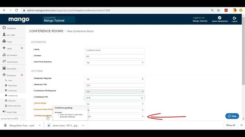This screenshot has height=137, width=245.
Task: Reload the current page
Action: pyautogui.click(x=16, y=10)
